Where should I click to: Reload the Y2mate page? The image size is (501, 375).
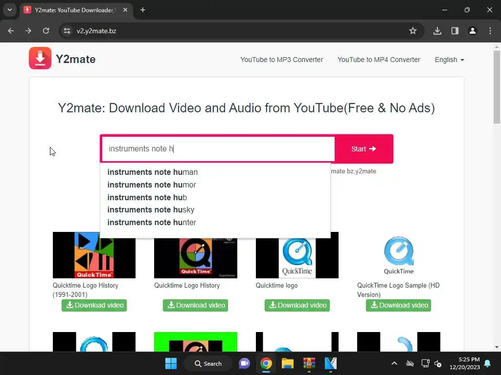[x=46, y=31]
